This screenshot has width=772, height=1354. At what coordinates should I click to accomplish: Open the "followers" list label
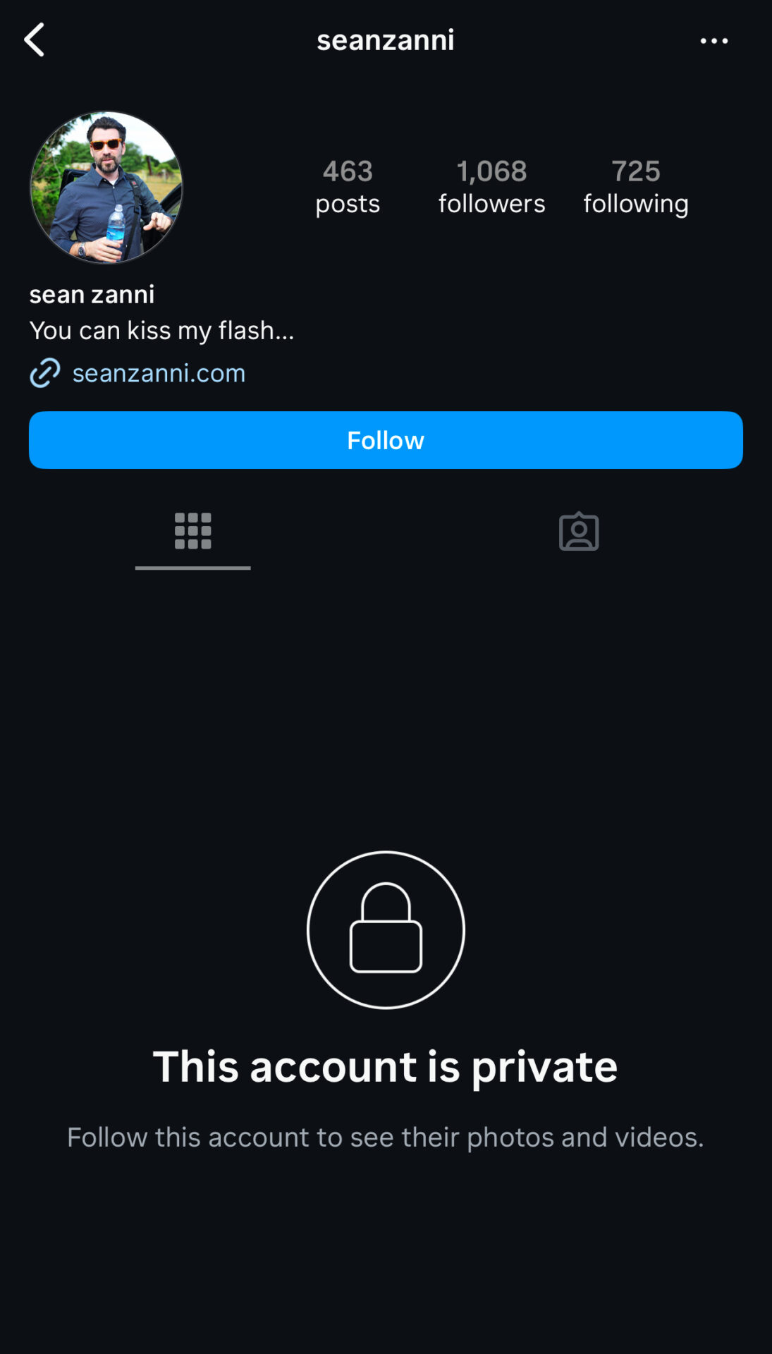click(x=491, y=204)
